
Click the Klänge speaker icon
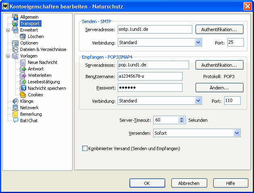15,101
